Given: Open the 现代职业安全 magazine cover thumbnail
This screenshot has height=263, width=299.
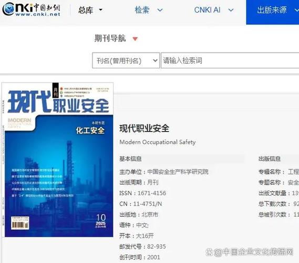Looking at the screenshot, I should (x=57, y=159).
